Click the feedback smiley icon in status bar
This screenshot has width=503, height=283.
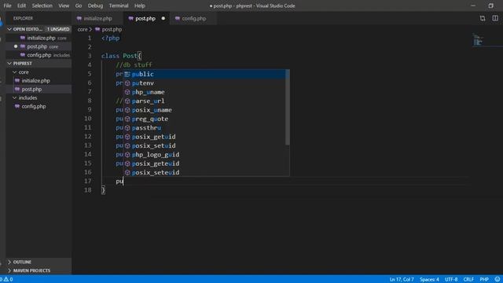(497, 280)
